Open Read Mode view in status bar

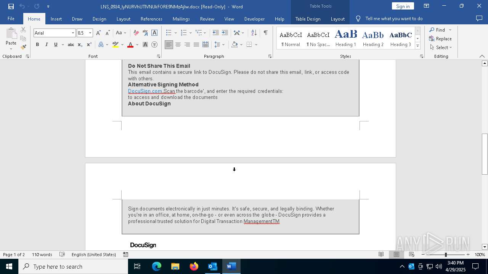click(x=381, y=255)
